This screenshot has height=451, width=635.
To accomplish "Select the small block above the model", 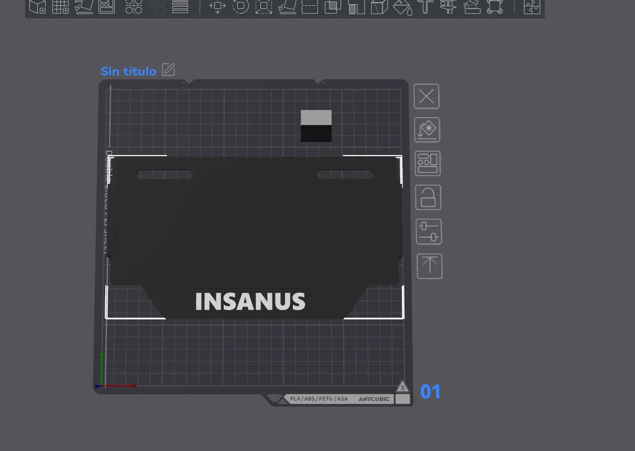I will point(316,126).
